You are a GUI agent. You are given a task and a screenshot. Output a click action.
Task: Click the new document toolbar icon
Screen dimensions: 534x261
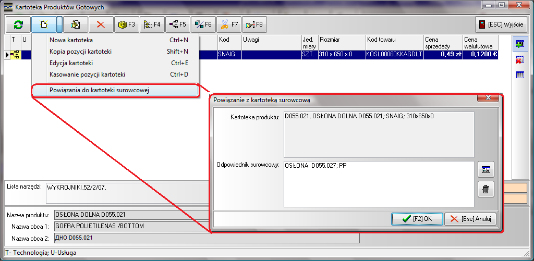[44, 24]
